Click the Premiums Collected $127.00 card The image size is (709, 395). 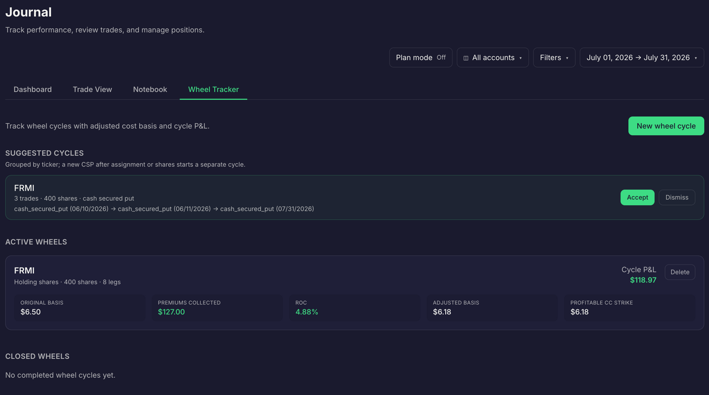pos(217,307)
